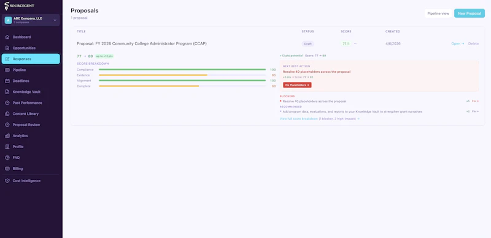Click the Analytics bar chart icon
491x238 pixels.
coord(7,136)
